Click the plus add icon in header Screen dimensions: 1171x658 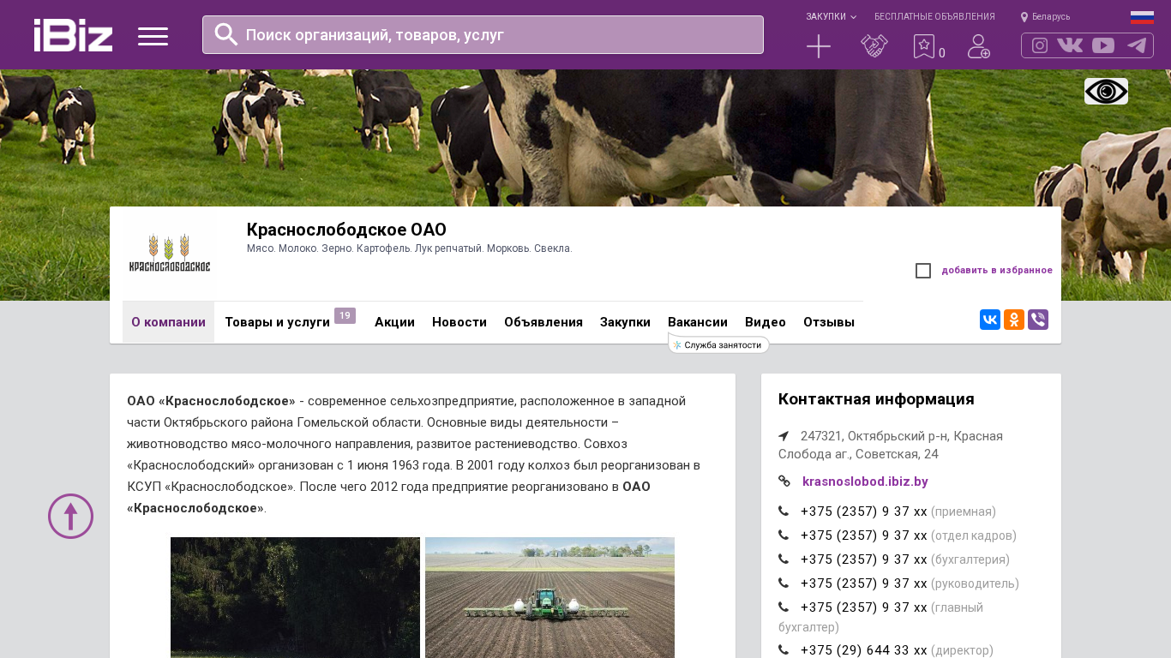click(819, 46)
